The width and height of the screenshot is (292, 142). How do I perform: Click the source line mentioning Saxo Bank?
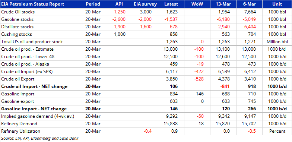pos(40,138)
